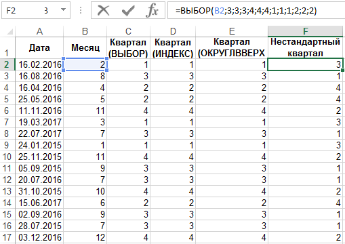Select cell D14 in ИНДЕКС column
Viewport: 345px width, 244px height.
coord(173,203)
